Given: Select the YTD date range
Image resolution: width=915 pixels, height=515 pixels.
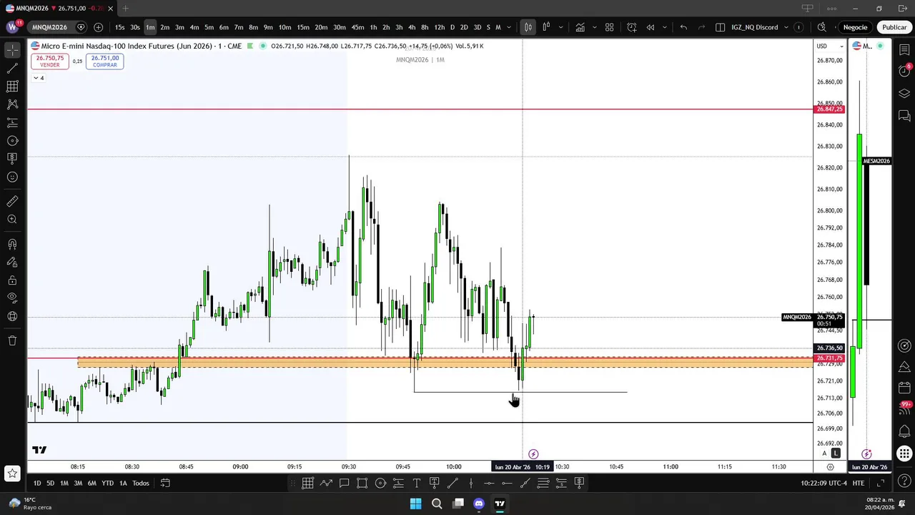Looking at the screenshot, I should 107,483.
